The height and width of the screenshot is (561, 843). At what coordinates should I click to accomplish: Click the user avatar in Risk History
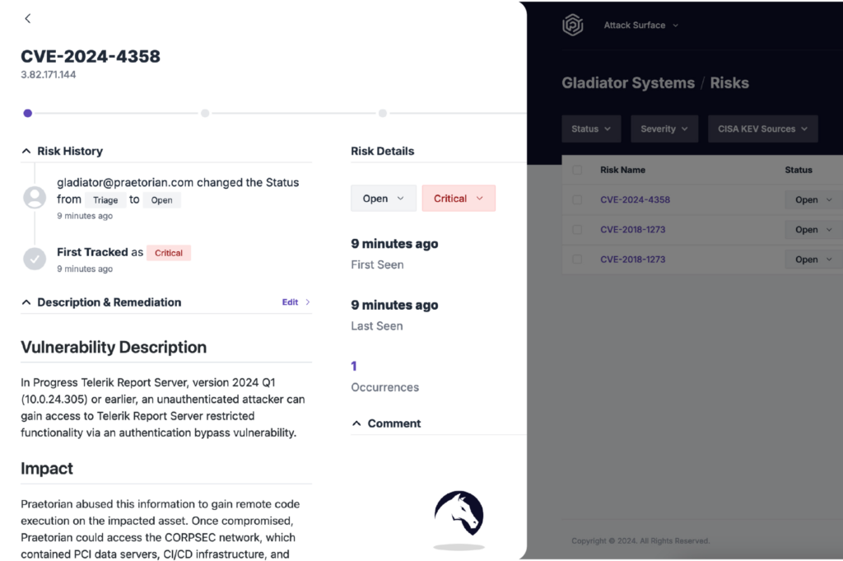click(x=35, y=198)
